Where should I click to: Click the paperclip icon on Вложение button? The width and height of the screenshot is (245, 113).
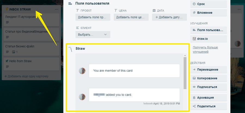point(194,12)
